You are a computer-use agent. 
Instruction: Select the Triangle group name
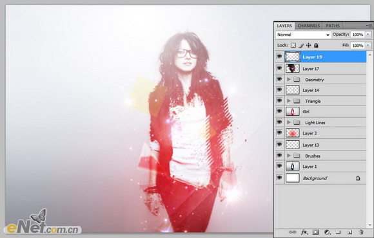313,101
